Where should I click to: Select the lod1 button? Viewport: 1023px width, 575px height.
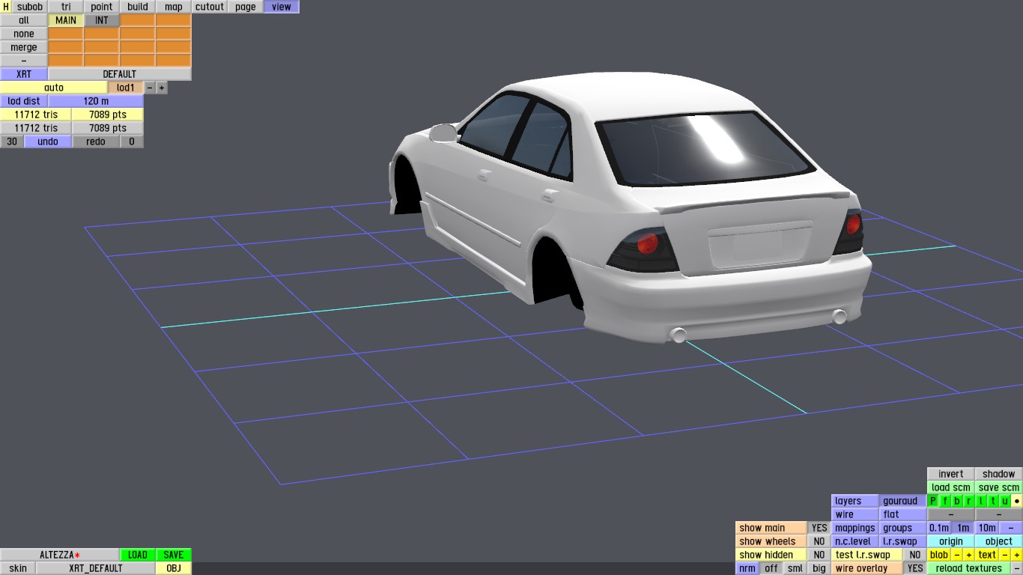point(126,88)
